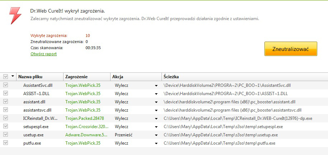
Task: Click the scan time 00:35:35
Action: click(93, 48)
